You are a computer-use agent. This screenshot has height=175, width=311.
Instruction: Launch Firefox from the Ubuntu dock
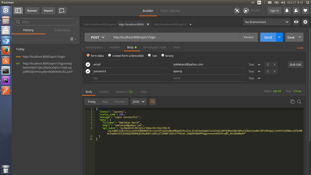(6, 50)
